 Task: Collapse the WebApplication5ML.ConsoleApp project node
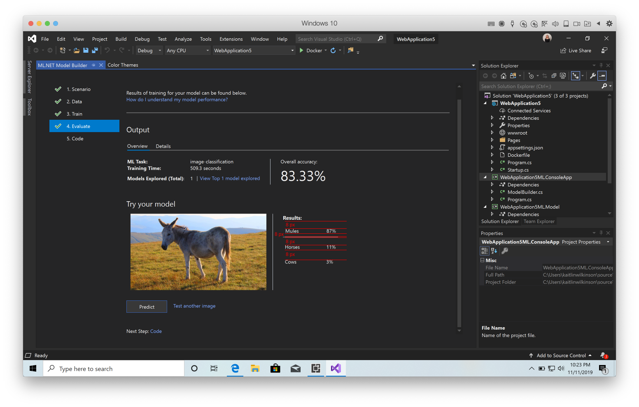click(485, 177)
